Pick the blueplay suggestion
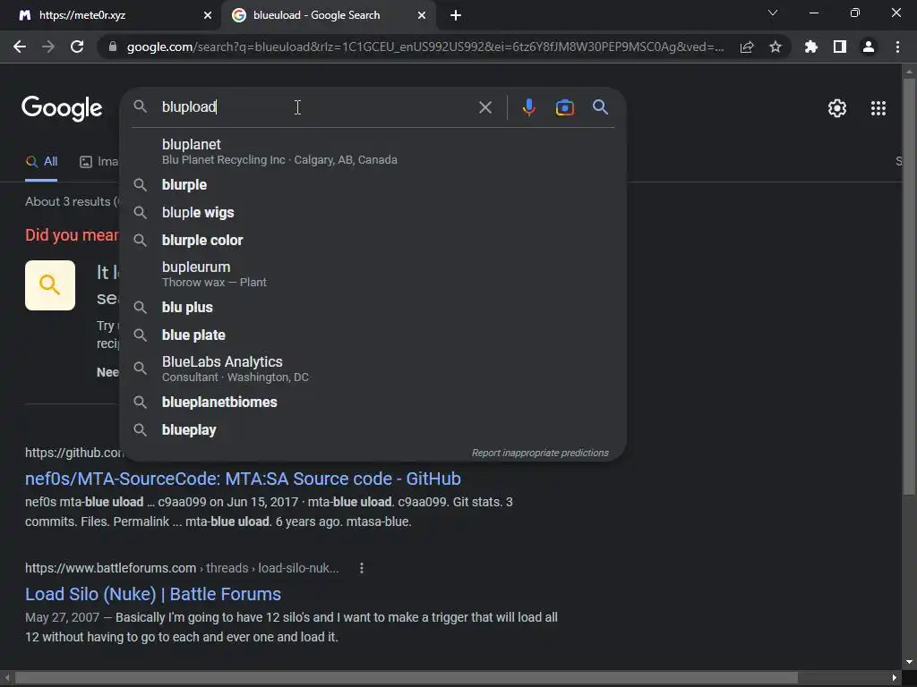 pos(373,430)
